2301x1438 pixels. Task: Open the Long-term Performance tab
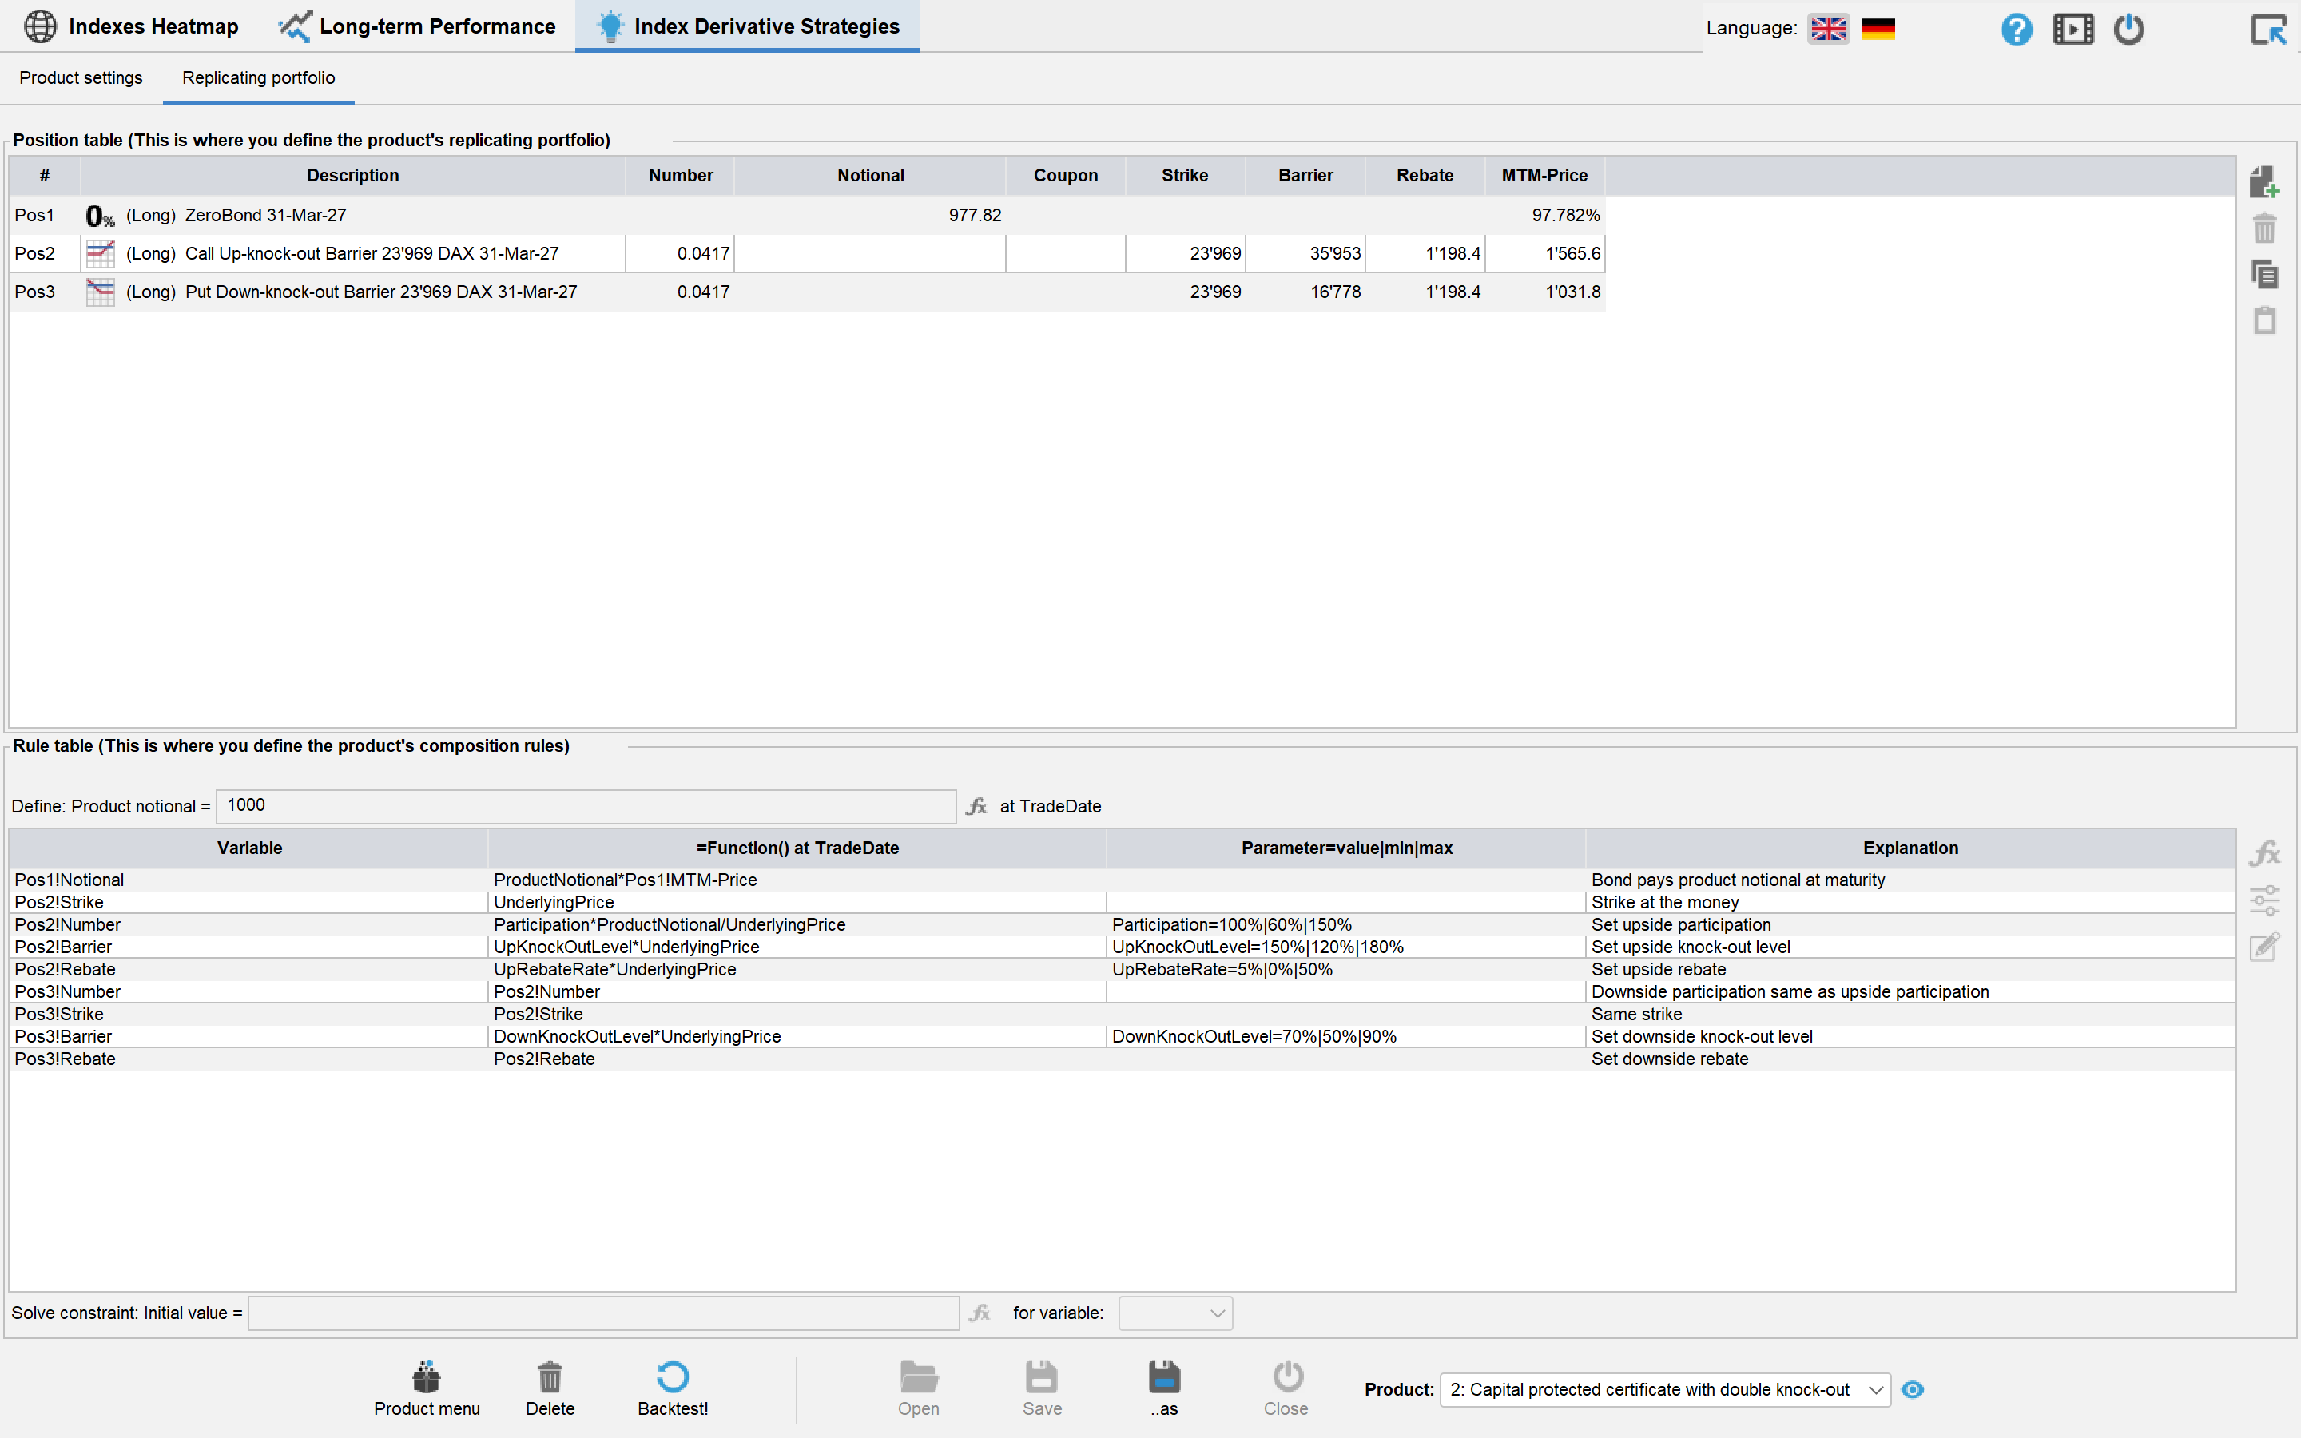[x=416, y=26]
